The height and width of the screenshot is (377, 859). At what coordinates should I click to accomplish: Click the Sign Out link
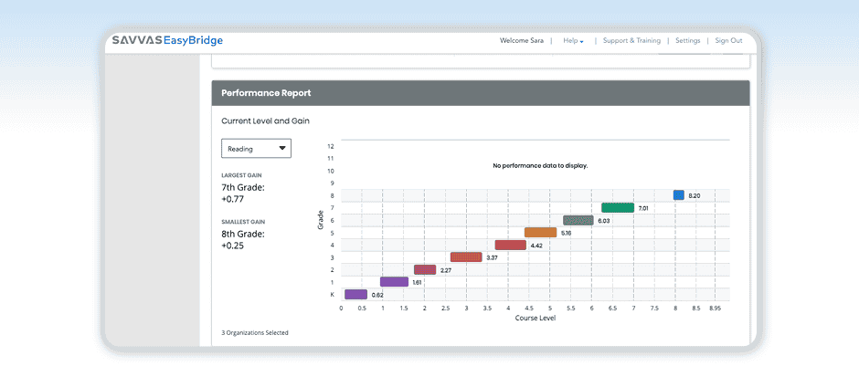click(728, 41)
